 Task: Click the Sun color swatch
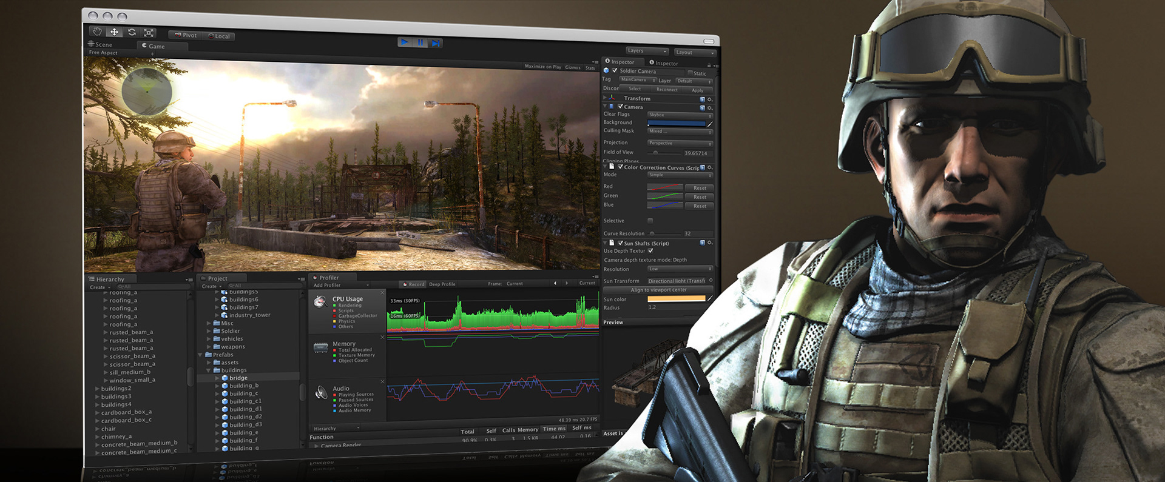tap(677, 298)
